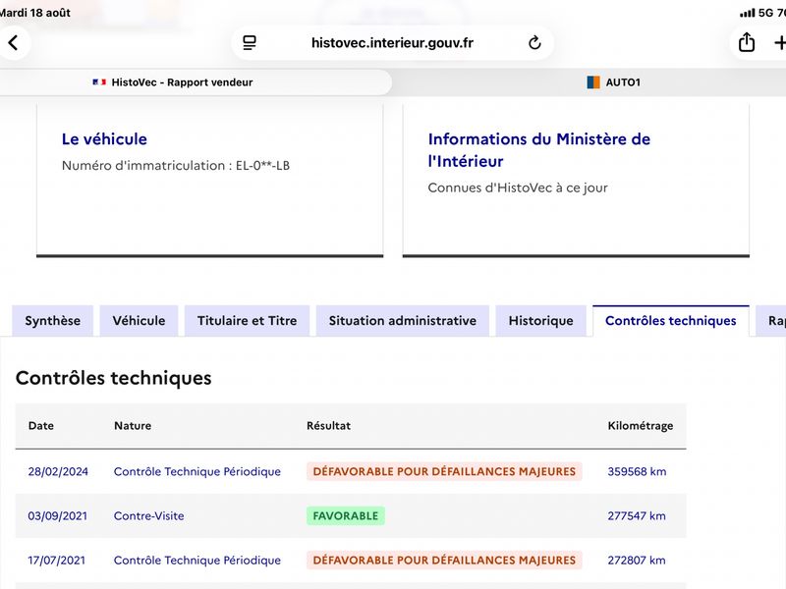Click the AUTO1 tab favicon
This screenshot has width=786, height=589.
[x=593, y=82]
